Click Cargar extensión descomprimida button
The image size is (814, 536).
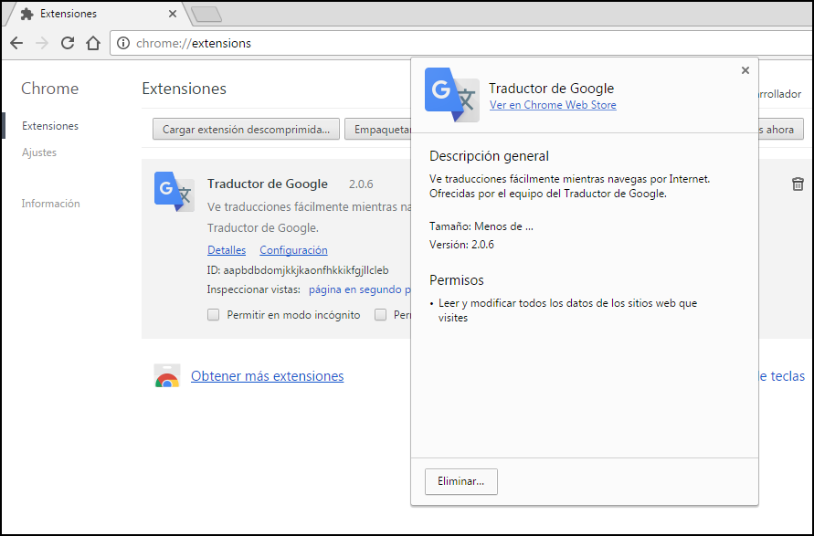246,130
